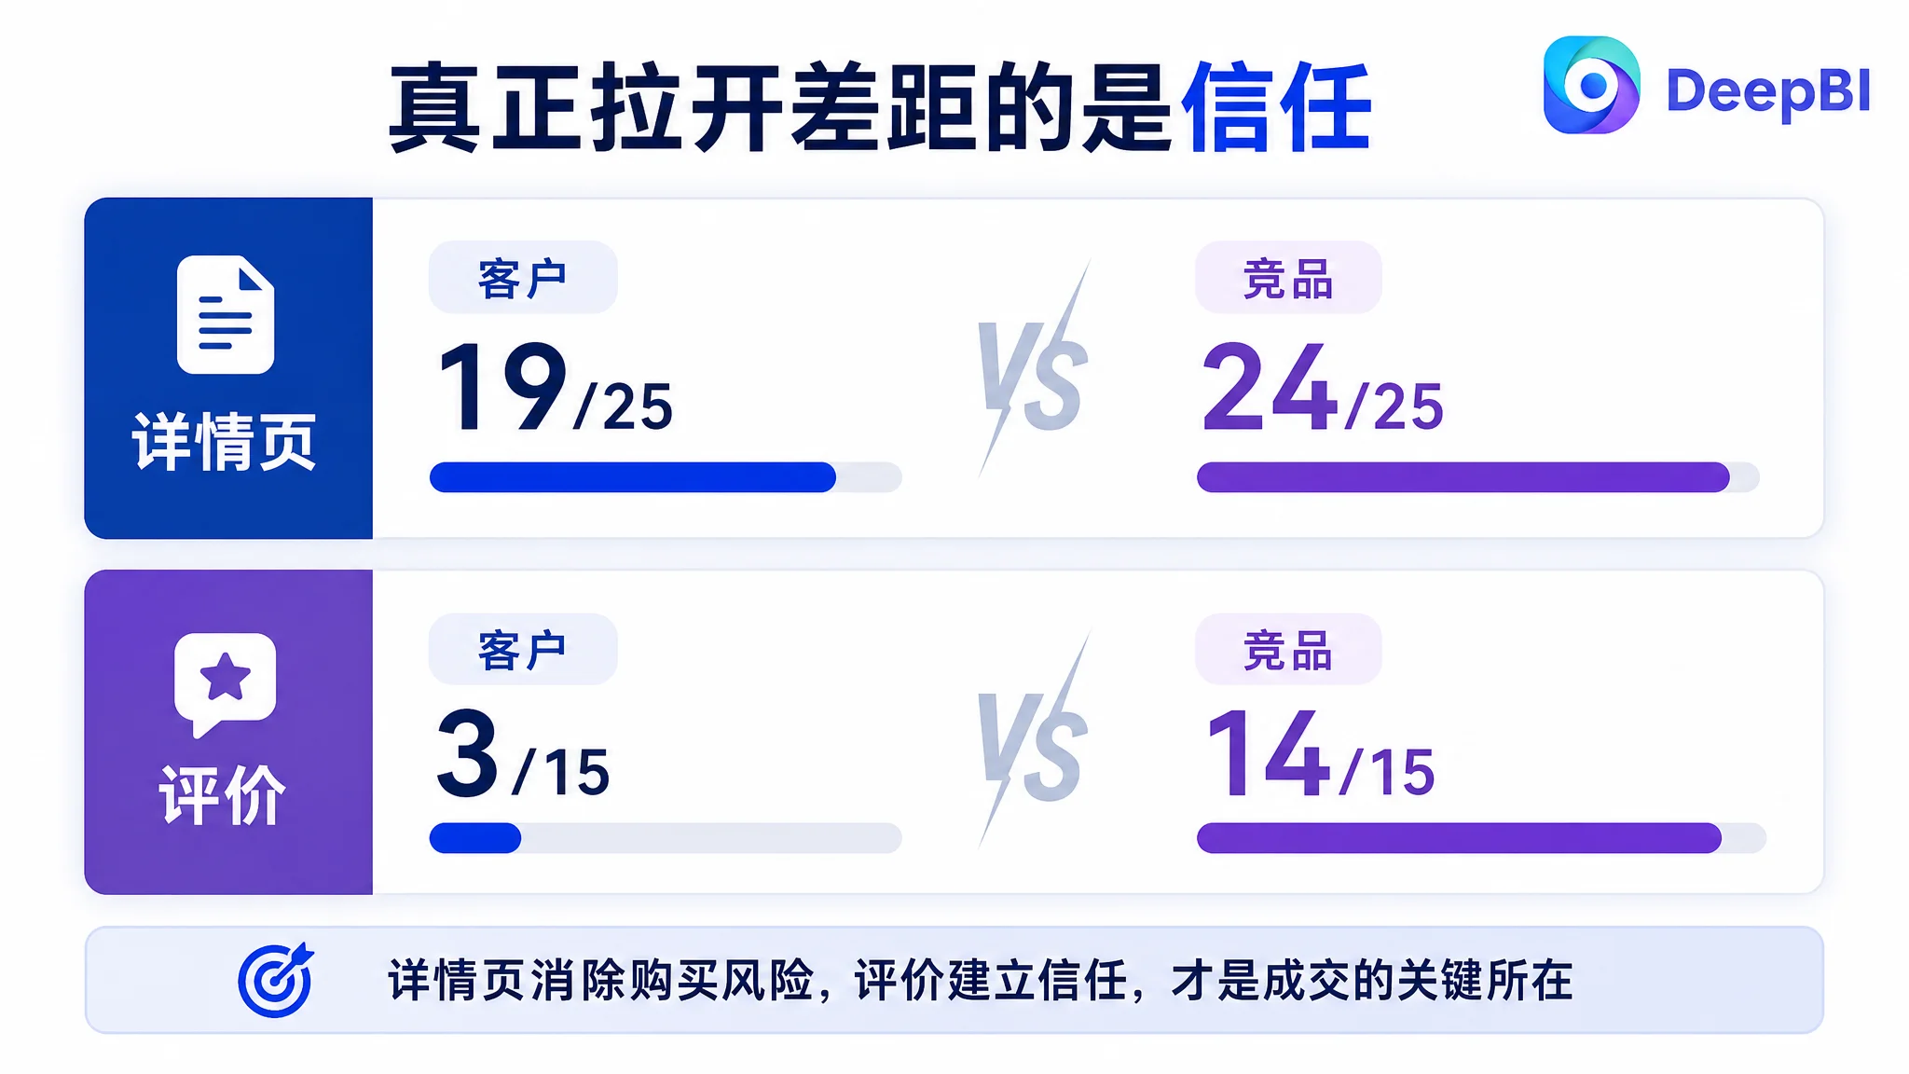Click the 评价 section label
The height and width of the screenshot is (1074, 1909).
pos(223,795)
